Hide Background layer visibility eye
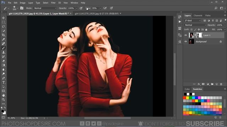Viewport: 227px width, 127px height. (x=186, y=42)
